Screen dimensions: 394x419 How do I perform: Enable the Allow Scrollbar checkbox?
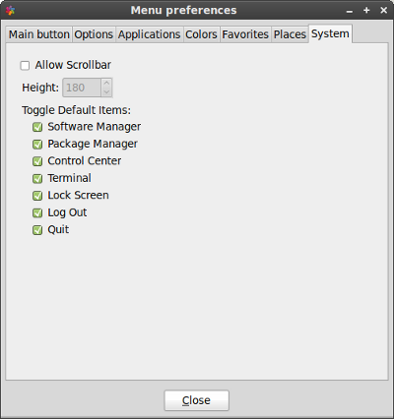coord(25,66)
